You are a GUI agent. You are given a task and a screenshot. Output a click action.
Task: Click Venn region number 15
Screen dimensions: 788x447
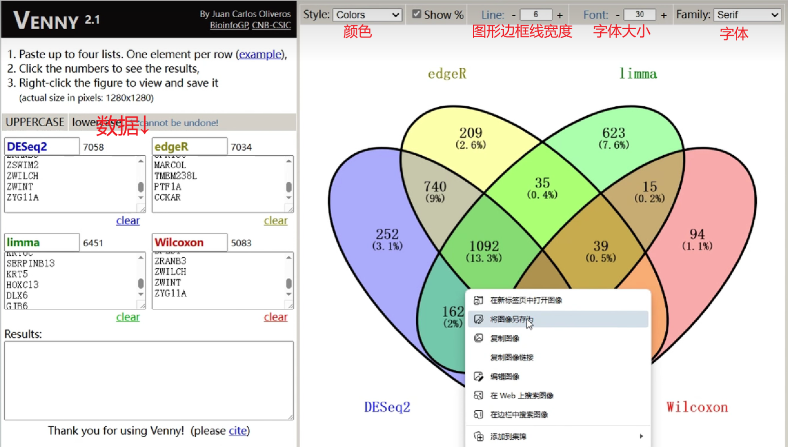click(650, 186)
